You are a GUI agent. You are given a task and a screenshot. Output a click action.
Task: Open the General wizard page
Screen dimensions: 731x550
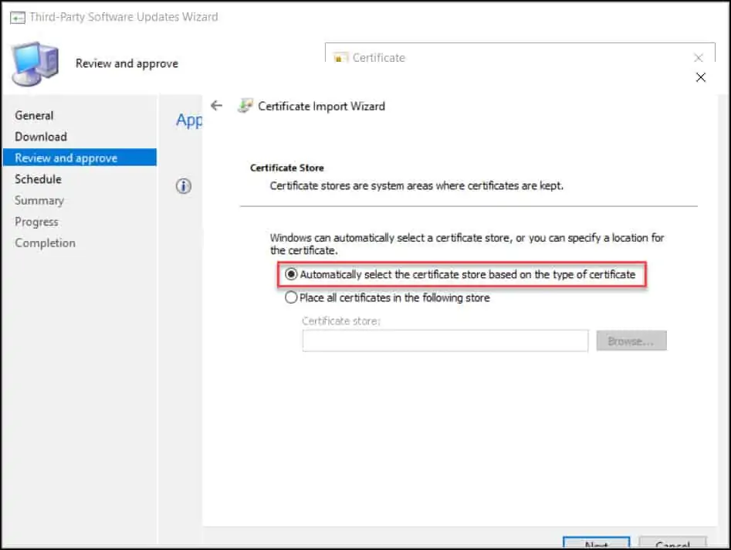click(34, 115)
